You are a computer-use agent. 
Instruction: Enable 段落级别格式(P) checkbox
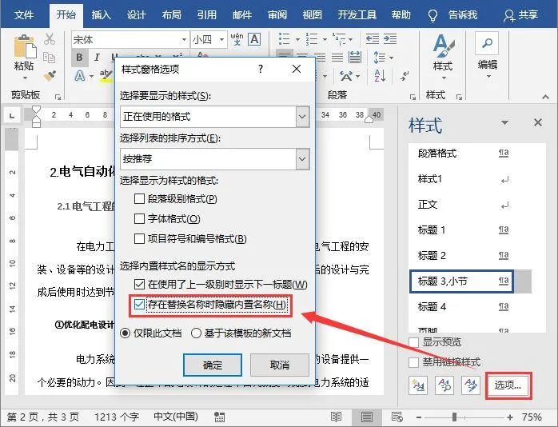point(139,198)
